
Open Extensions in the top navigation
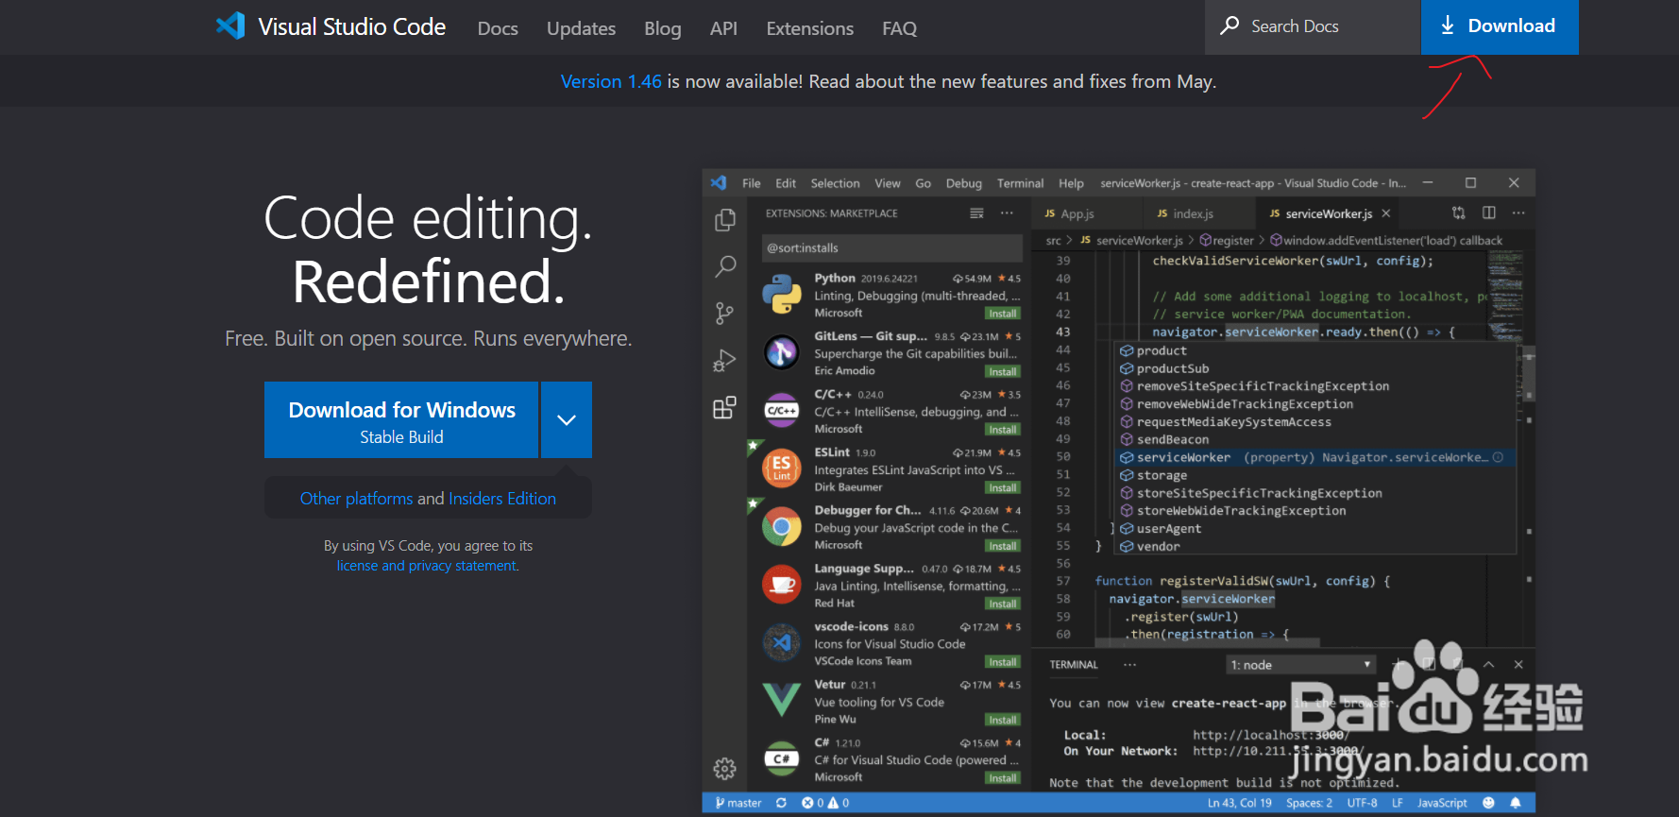[x=809, y=28]
